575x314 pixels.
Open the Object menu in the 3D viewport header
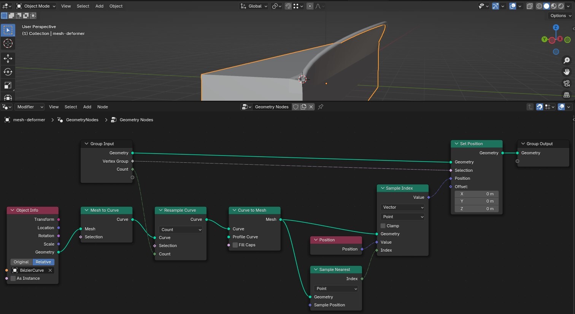116,6
